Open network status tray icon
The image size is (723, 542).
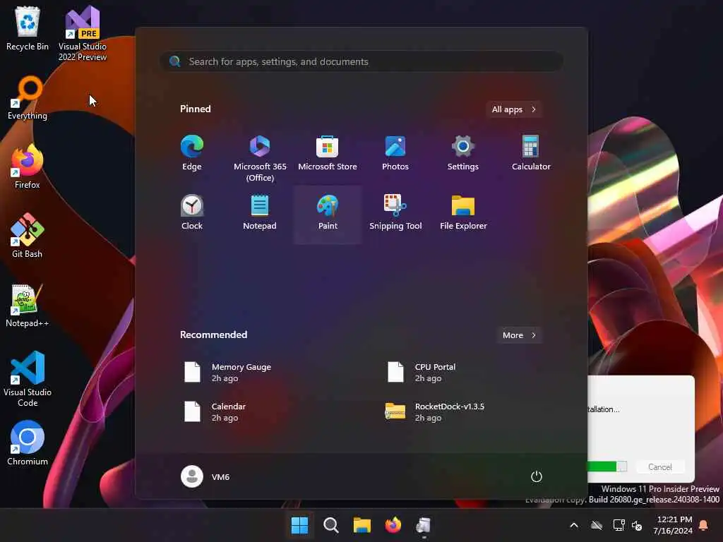point(619,525)
